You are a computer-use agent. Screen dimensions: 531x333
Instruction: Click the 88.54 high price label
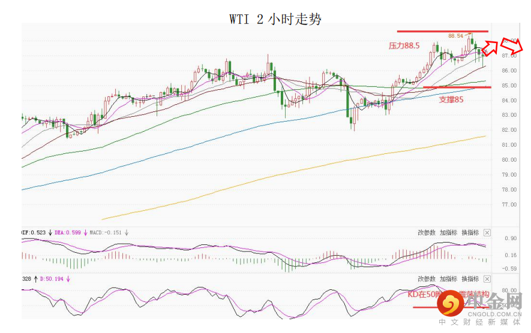[x=455, y=36]
